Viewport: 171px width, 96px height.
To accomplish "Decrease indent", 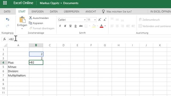I will pyautogui.click(x=128, y=26).
